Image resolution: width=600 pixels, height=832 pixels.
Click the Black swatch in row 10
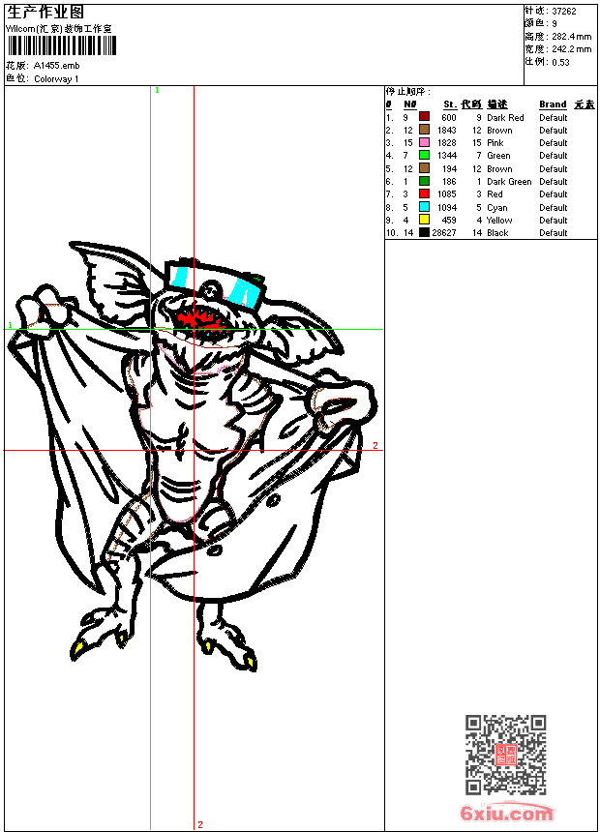pyautogui.click(x=424, y=232)
